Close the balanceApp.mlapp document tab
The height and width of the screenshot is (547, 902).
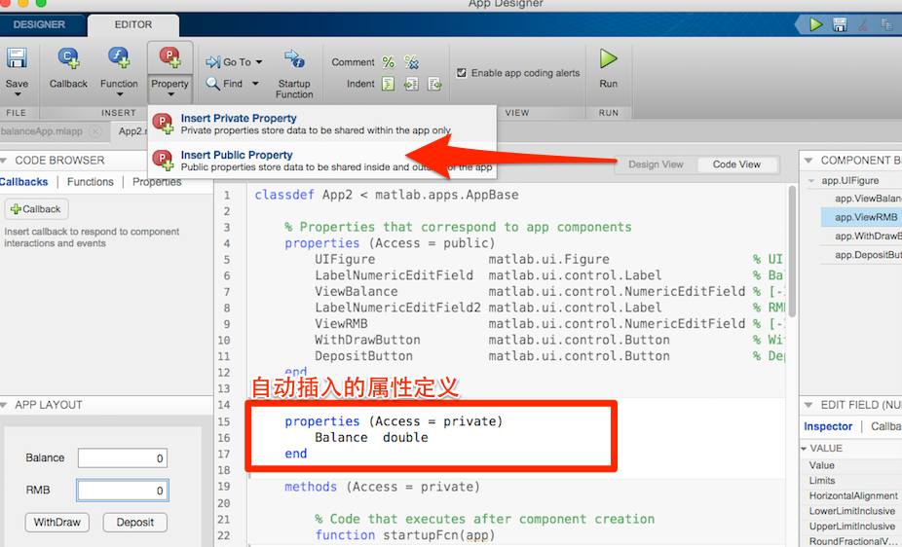tap(95, 131)
